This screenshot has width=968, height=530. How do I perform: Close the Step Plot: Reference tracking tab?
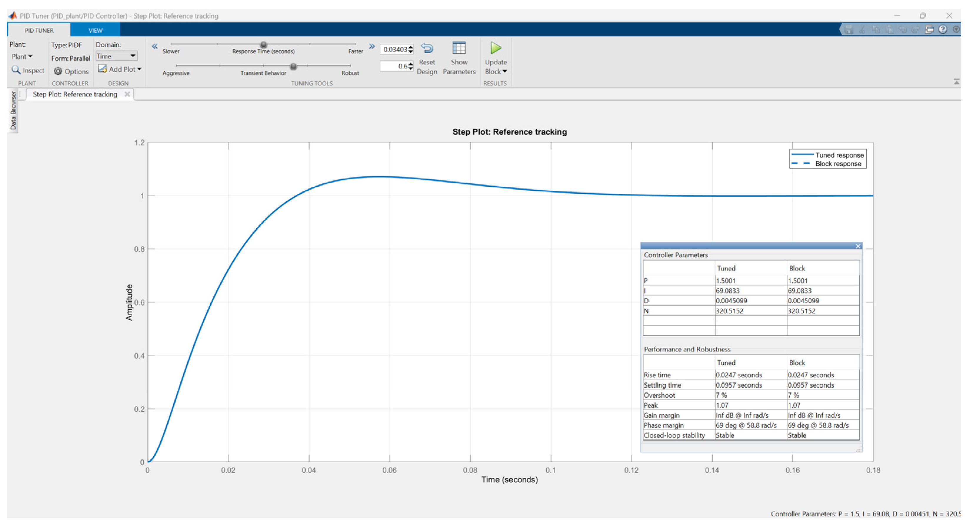(x=127, y=94)
